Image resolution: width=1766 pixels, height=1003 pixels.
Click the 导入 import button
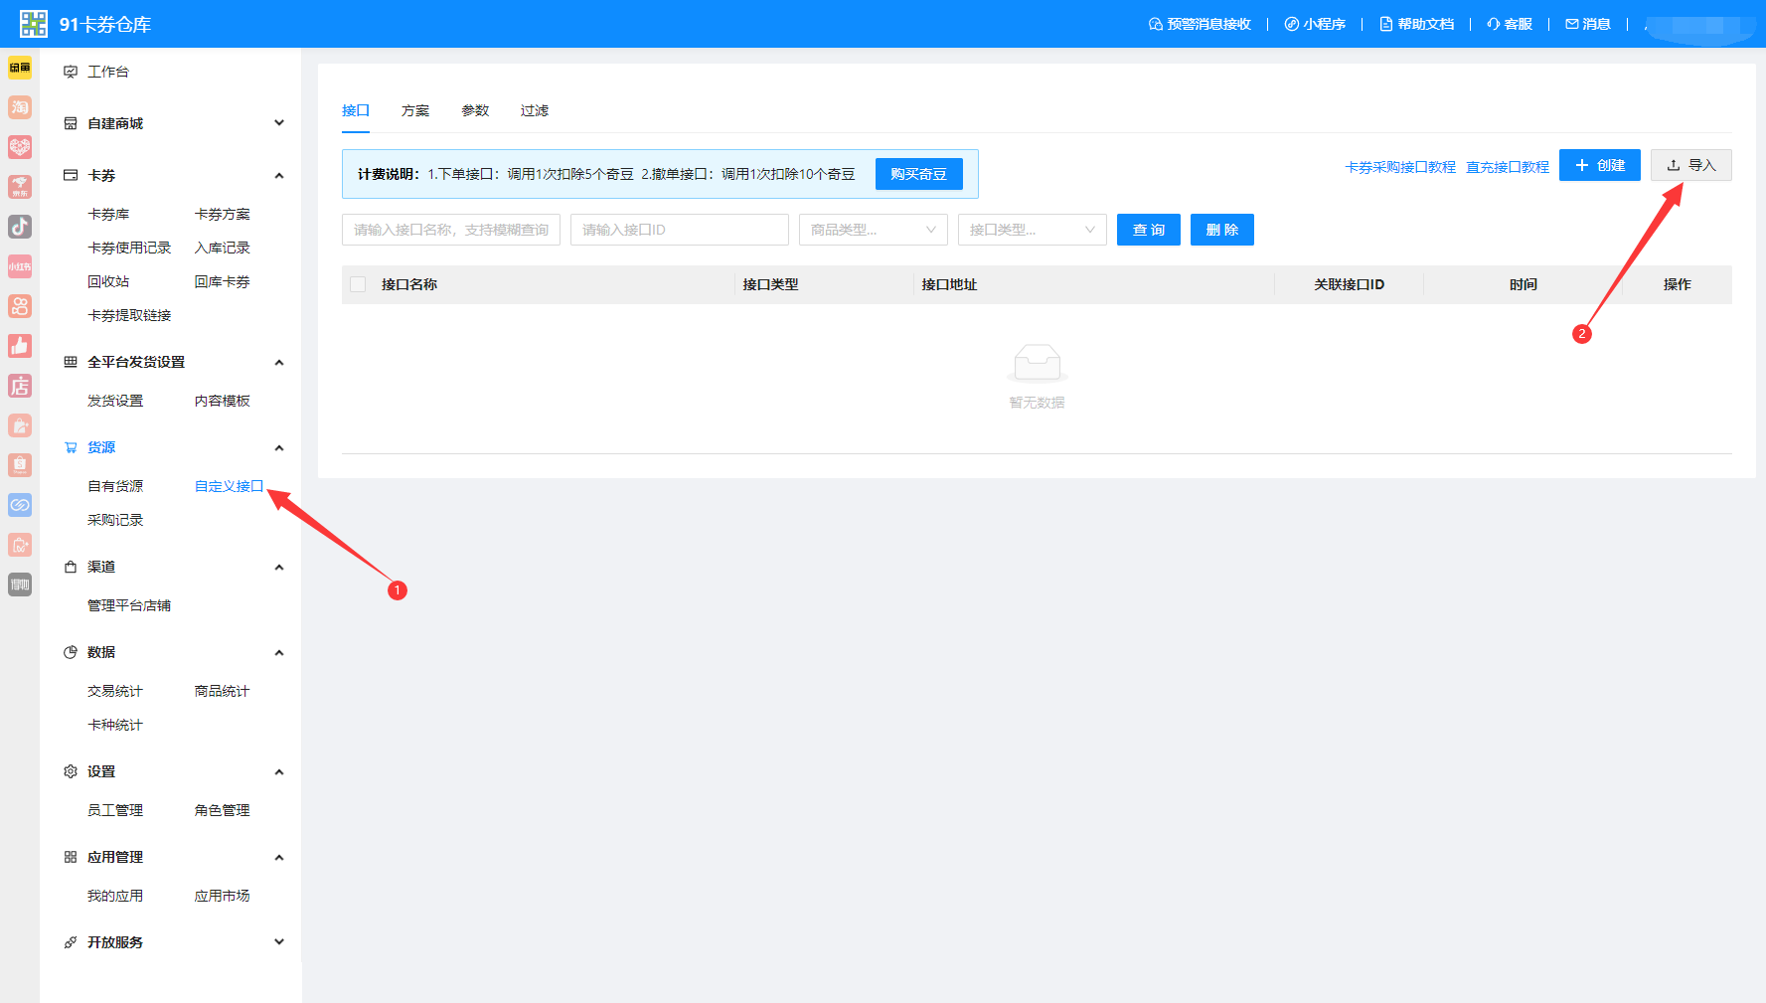pyautogui.click(x=1691, y=165)
